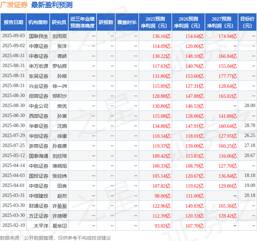
Task: Select the 中原证券 institution cell
Action: pos(39,46)
